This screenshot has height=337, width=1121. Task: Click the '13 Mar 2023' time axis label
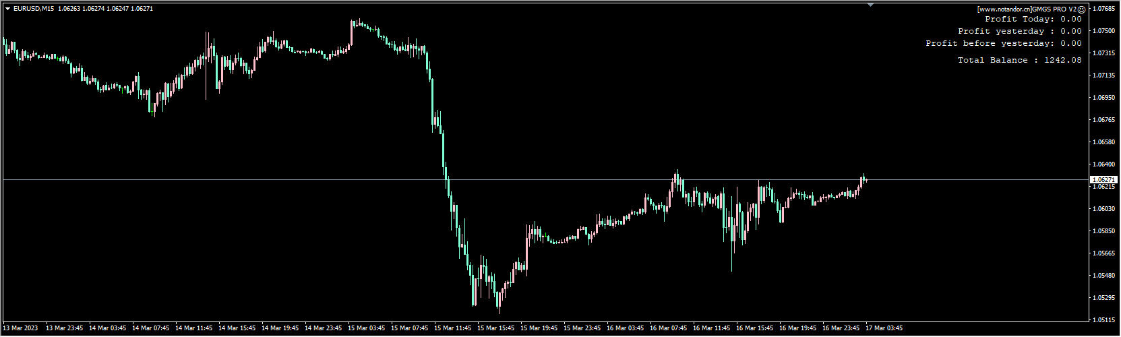tap(21, 329)
